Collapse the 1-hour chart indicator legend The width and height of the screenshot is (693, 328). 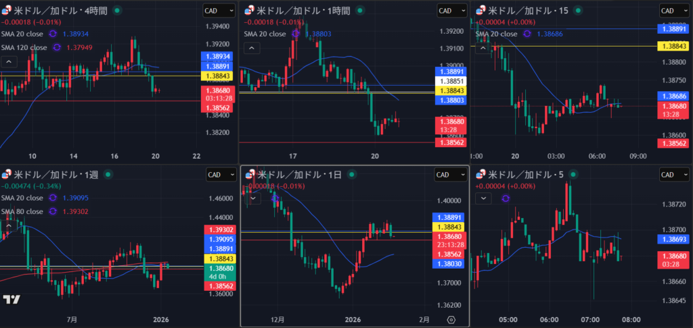[250, 48]
